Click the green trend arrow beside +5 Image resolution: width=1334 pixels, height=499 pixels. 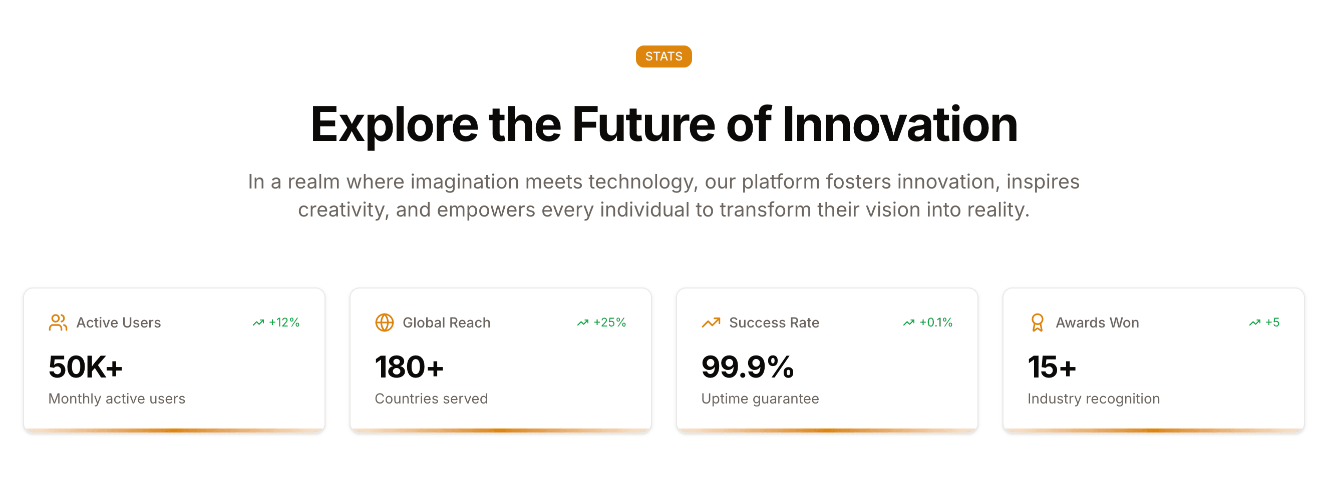(x=1254, y=322)
